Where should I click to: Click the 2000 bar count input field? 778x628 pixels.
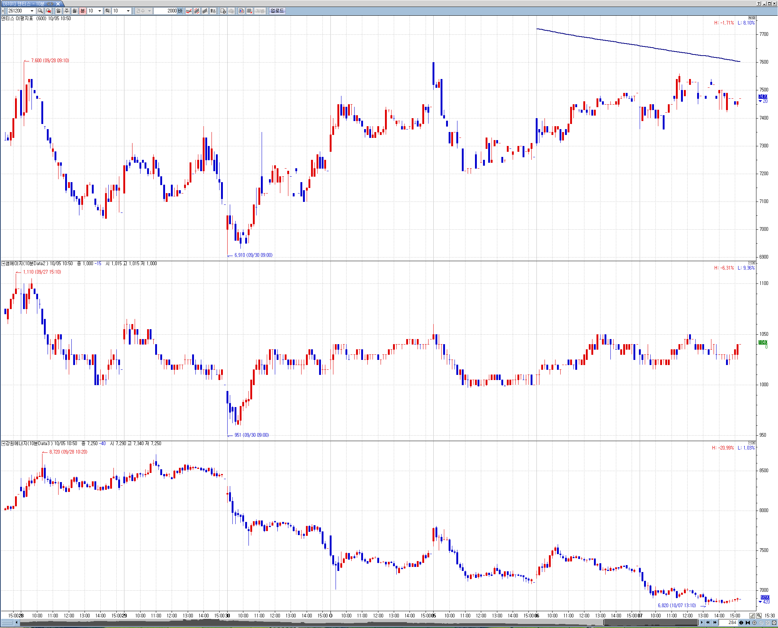point(167,11)
